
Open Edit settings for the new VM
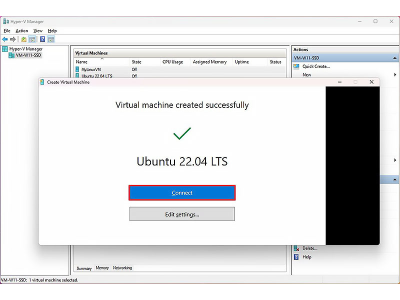click(x=182, y=214)
